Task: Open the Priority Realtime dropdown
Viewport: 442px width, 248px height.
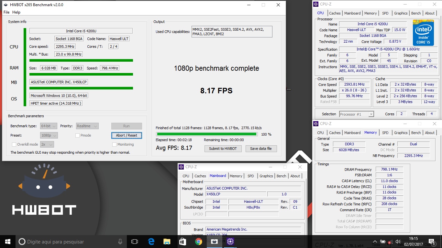Action: click(87, 126)
